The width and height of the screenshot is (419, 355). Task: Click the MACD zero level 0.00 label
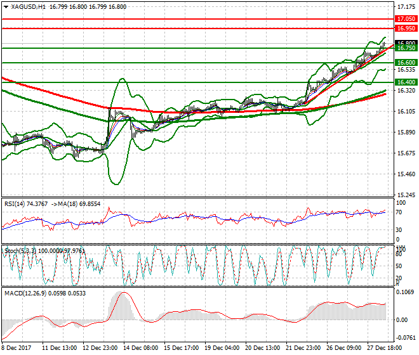(x=402, y=319)
